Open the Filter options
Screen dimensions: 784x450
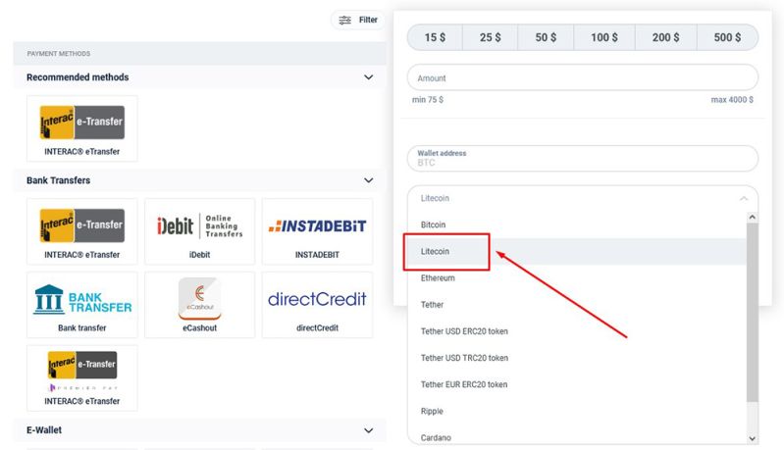[358, 20]
